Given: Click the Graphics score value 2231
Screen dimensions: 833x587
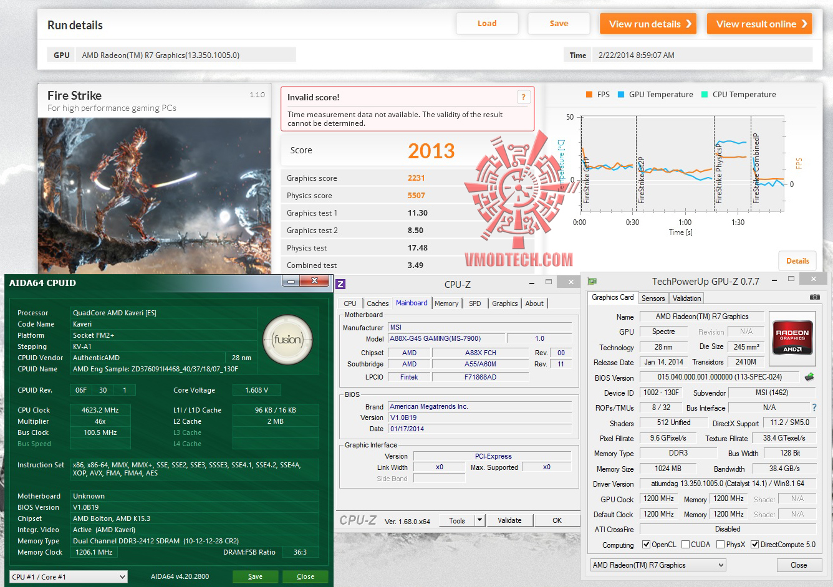Looking at the screenshot, I should point(416,178).
